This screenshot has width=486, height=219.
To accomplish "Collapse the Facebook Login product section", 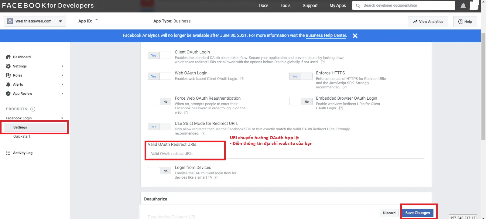I will pyautogui.click(x=62, y=118).
